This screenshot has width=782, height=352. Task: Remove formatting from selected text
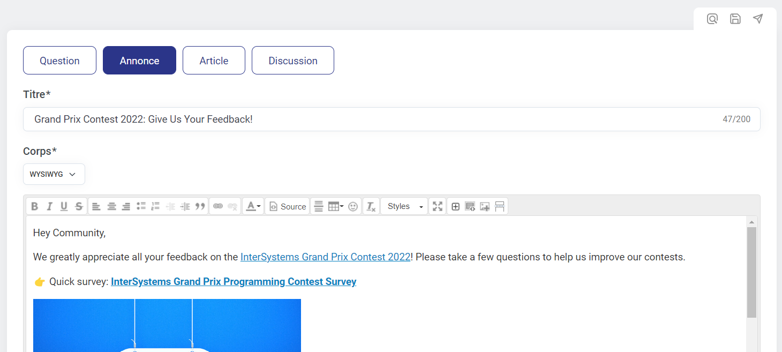click(371, 206)
